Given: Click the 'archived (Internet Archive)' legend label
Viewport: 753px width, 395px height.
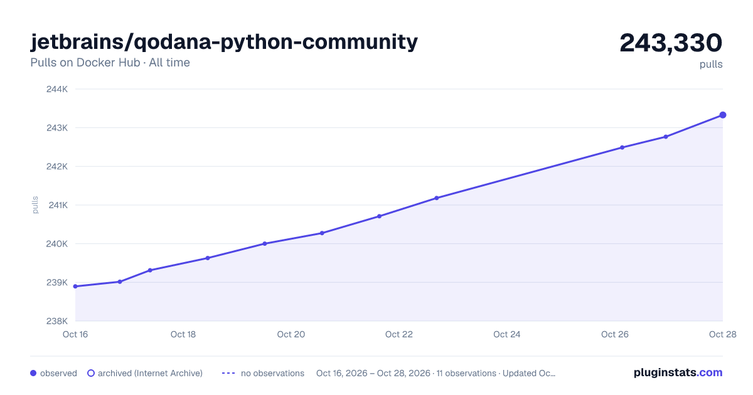Looking at the screenshot, I should pyautogui.click(x=150, y=373).
